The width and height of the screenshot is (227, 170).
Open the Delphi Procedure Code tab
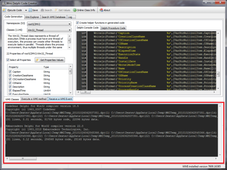113,28
